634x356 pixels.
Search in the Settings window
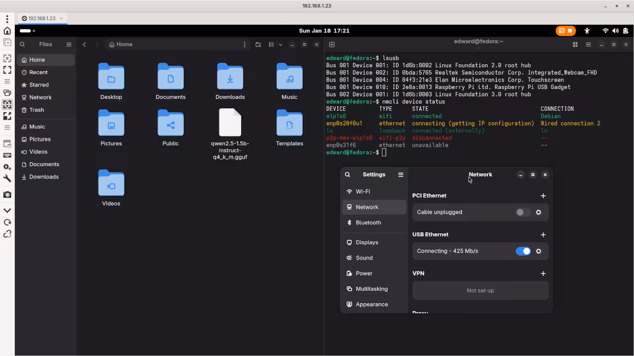(348, 175)
